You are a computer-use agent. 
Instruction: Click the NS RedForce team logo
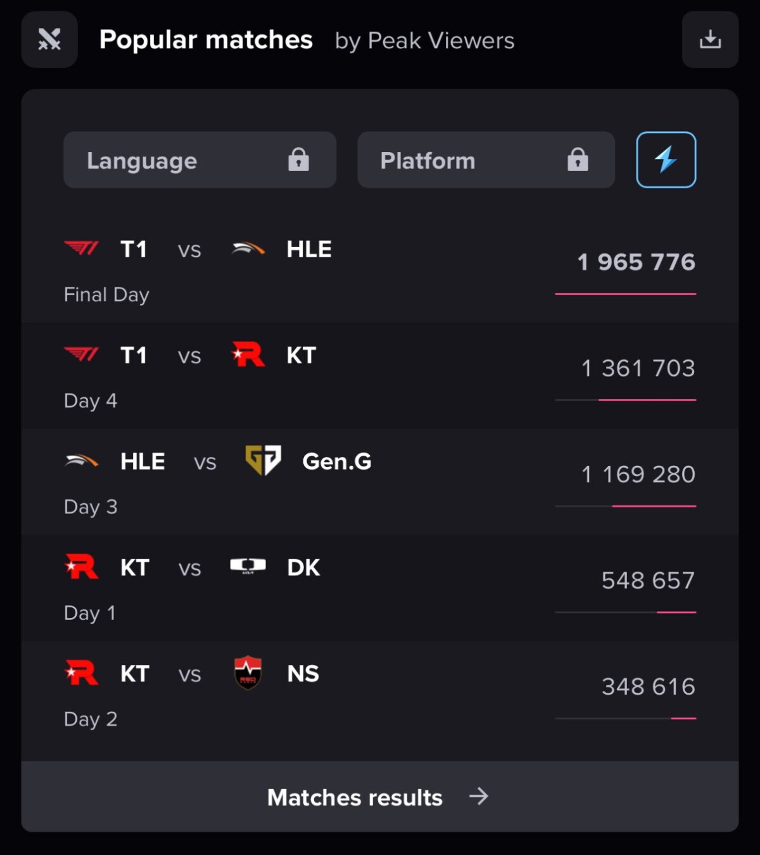(x=248, y=673)
